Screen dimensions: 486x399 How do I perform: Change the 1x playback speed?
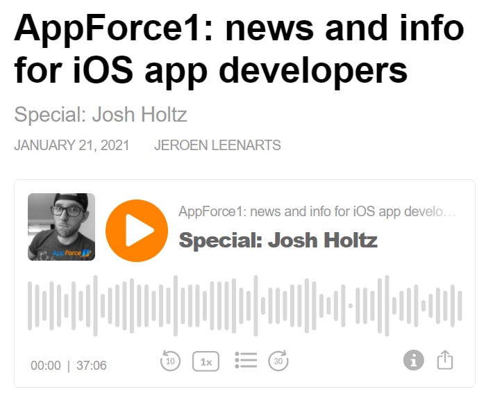click(206, 361)
